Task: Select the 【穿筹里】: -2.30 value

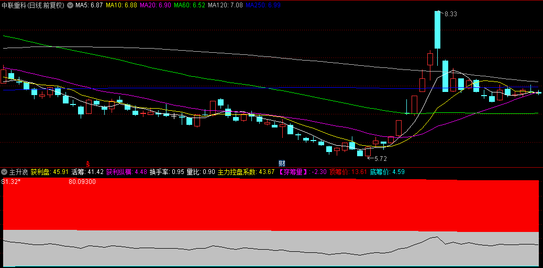Action: [302, 172]
